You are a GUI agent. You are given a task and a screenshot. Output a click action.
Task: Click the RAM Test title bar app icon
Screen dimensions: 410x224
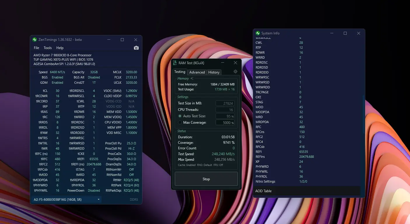click(175, 63)
